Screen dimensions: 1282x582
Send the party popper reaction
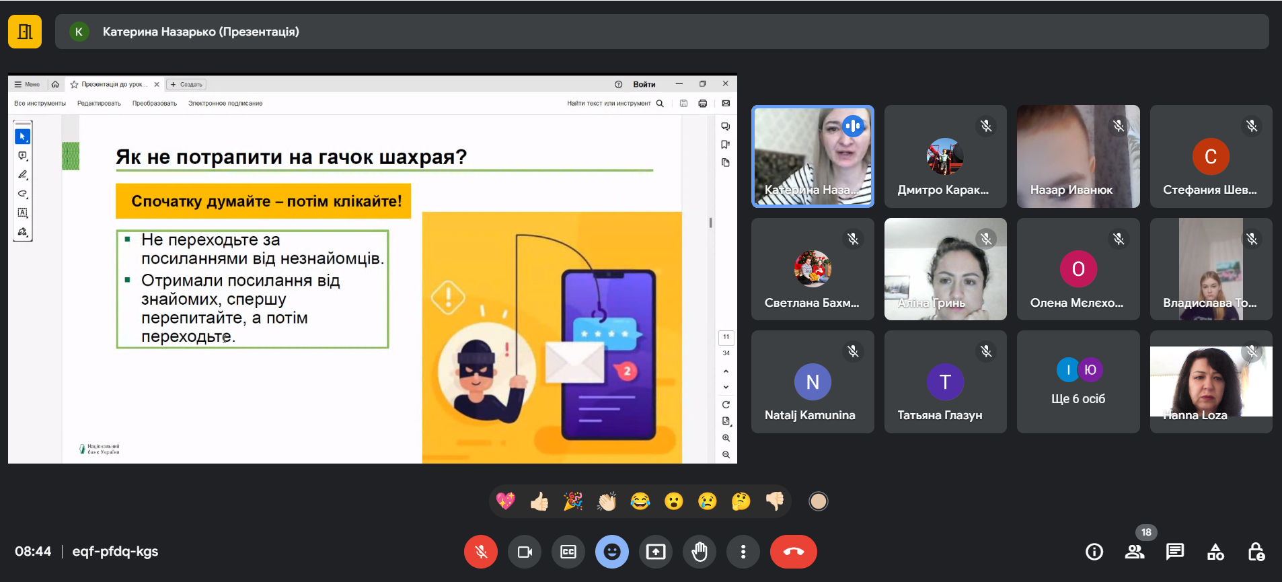pos(573,501)
